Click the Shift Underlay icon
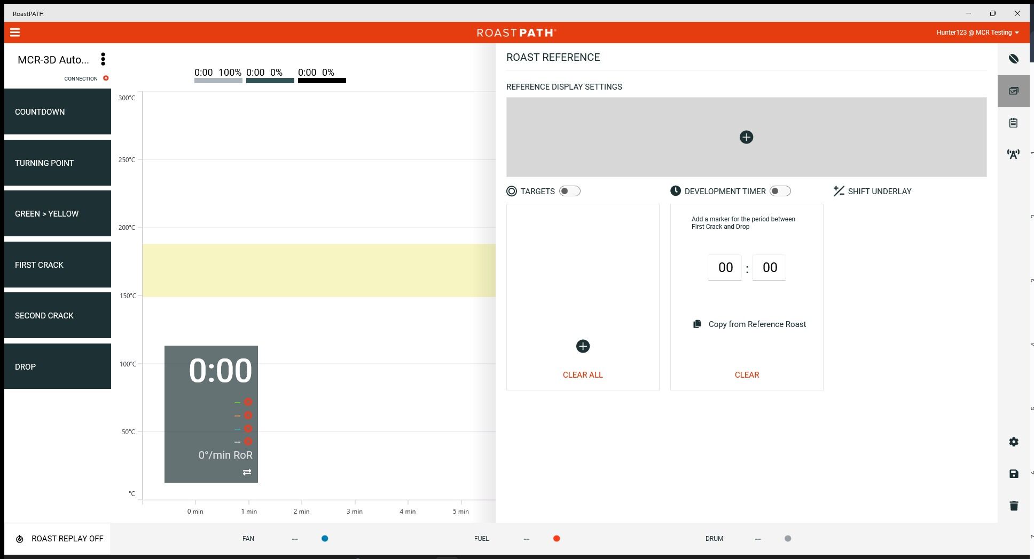Screen dimensions: 1034x559 (x=839, y=191)
